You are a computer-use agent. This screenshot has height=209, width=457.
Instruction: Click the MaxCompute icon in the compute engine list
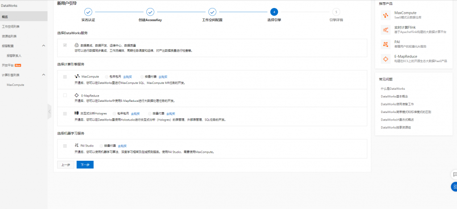point(77,76)
